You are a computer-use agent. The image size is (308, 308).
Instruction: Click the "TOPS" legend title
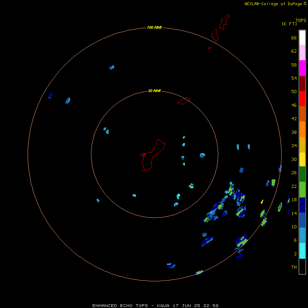pyautogui.click(x=301, y=21)
